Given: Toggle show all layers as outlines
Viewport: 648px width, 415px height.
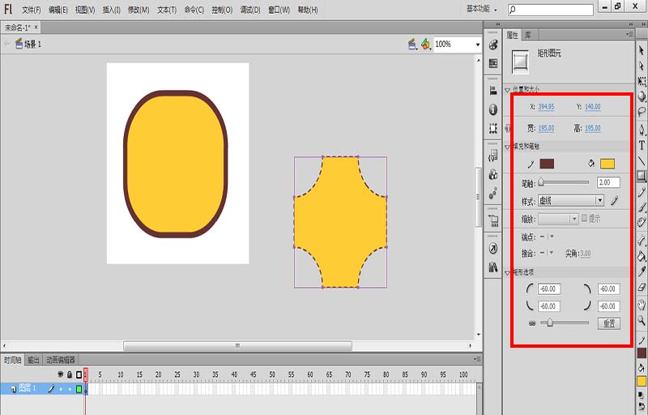Looking at the screenshot, I should pyautogui.click(x=79, y=374).
